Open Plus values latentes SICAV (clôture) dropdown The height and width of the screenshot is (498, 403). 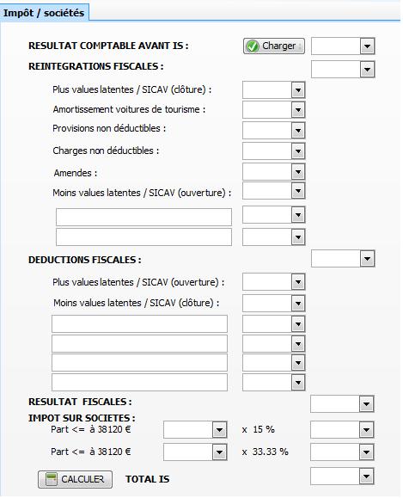pyautogui.click(x=298, y=90)
